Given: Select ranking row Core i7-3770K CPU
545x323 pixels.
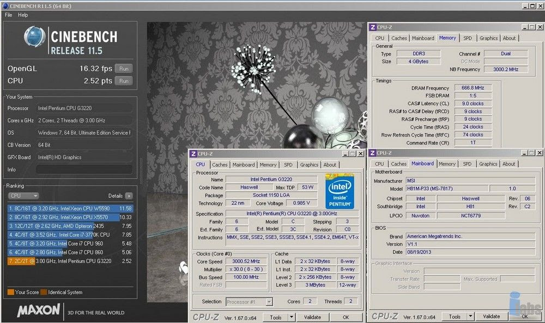Looking at the screenshot, I should (70, 235).
